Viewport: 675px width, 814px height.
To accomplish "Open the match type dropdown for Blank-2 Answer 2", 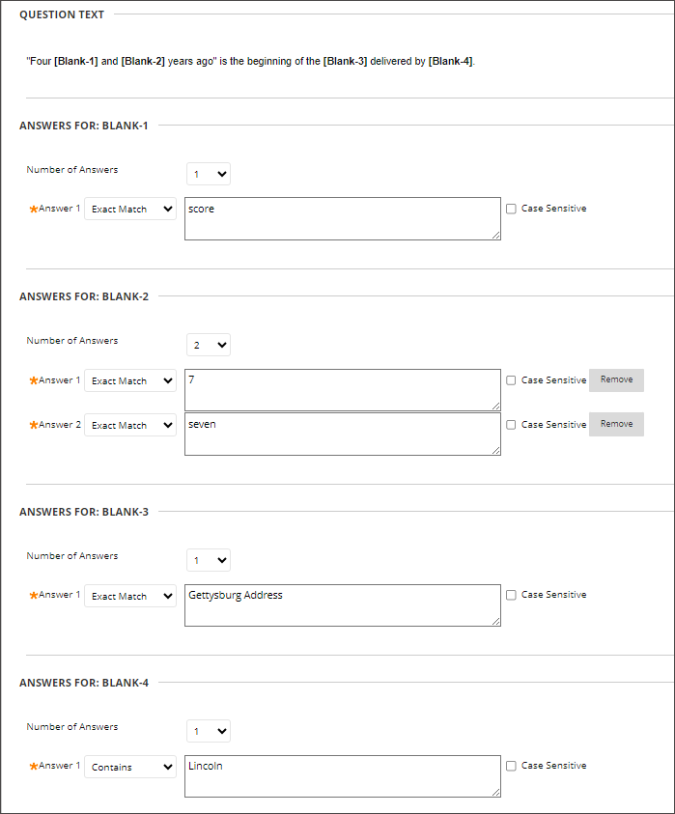I will (x=129, y=425).
